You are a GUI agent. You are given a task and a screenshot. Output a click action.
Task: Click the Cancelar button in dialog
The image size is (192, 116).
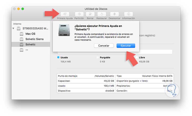pos(104,46)
